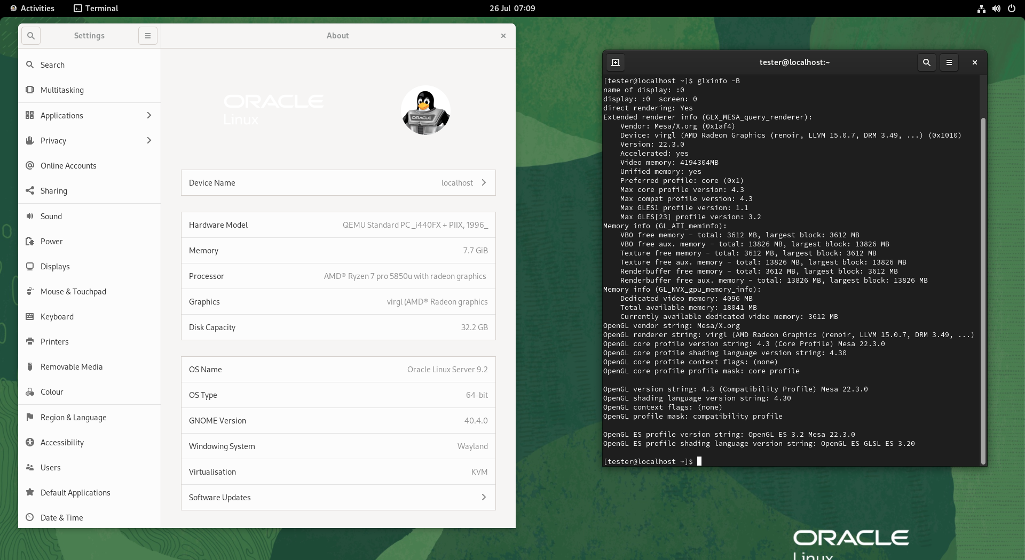Click the Virtualisation value KVM
The height and width of the screenshot is (560, 1025).
click(x=479, y=472)
